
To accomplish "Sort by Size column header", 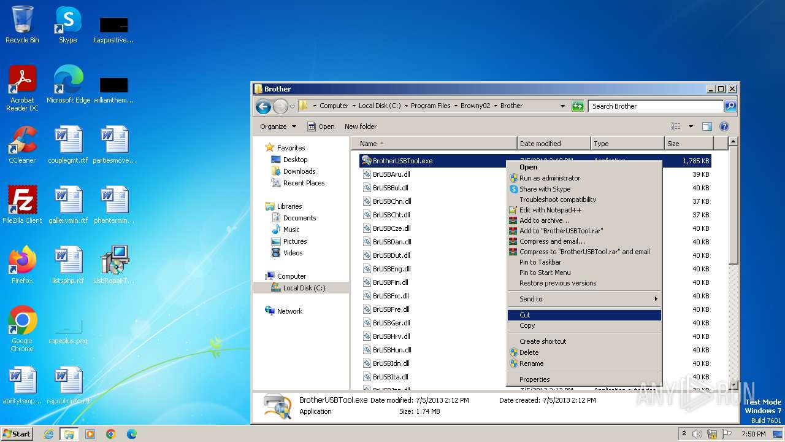I will point(687,144).
